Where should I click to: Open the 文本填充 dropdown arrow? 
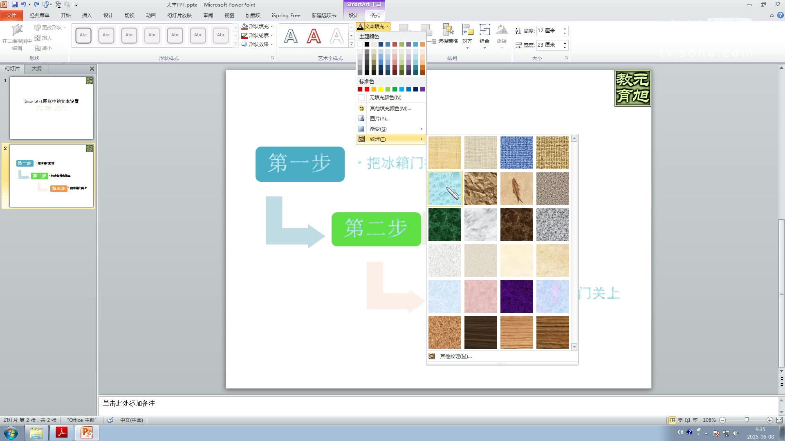click(x=387, y=26)
